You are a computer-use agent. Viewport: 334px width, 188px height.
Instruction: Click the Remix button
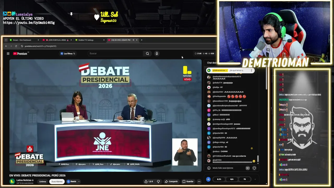[x=72, y=181]
